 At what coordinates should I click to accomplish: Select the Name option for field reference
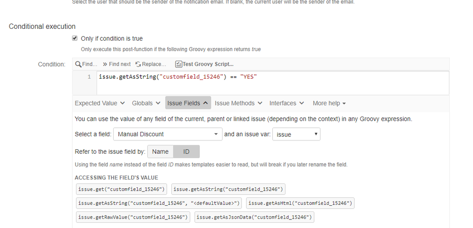160,151
